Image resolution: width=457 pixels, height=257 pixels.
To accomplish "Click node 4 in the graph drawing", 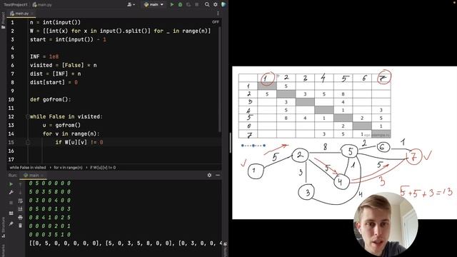I will point(341,182).
